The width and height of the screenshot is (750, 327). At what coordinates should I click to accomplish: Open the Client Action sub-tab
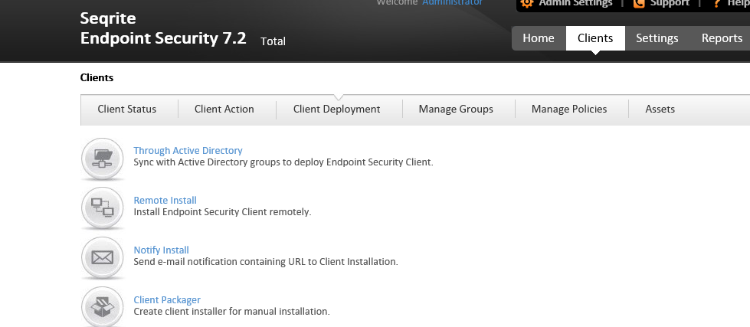coord(224,109)
